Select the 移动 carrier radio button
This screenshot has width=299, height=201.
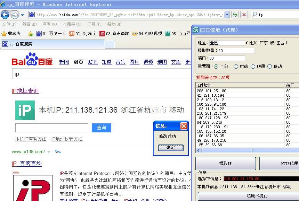(x=269, y=67)
